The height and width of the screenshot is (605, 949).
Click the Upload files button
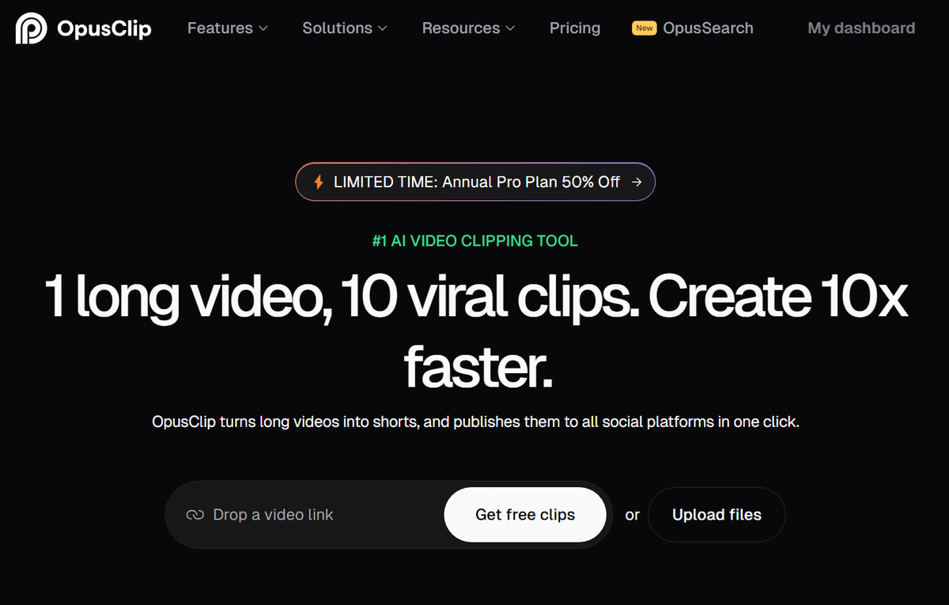[x=716, y=515]
